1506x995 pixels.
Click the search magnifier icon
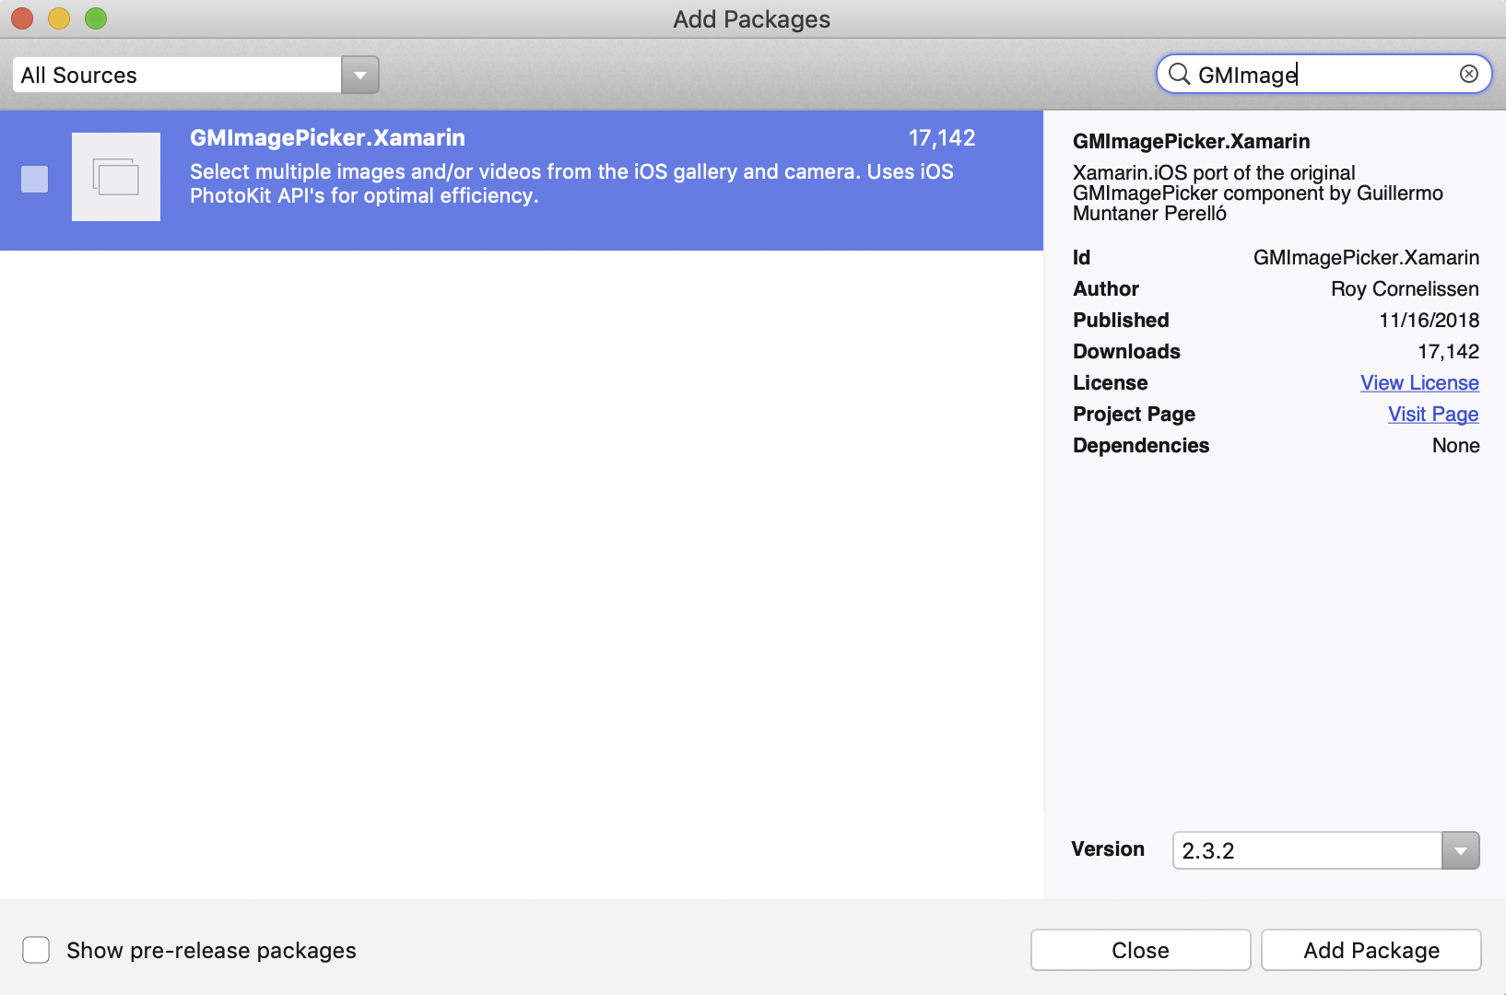(x=1179, y=74)
